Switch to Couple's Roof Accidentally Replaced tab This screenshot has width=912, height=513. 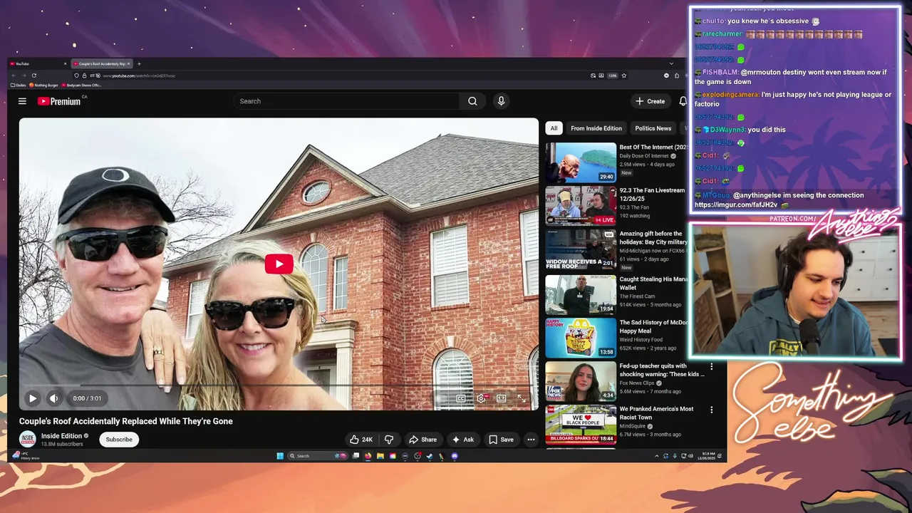point(102,64)
